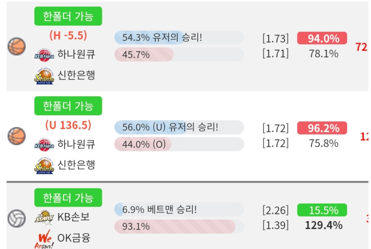This screenshot has height=249, width=371.
Task: Click the KEB Hana logo in the U 136.5 match
Action: pyautogui.click(x=44, y=145)
